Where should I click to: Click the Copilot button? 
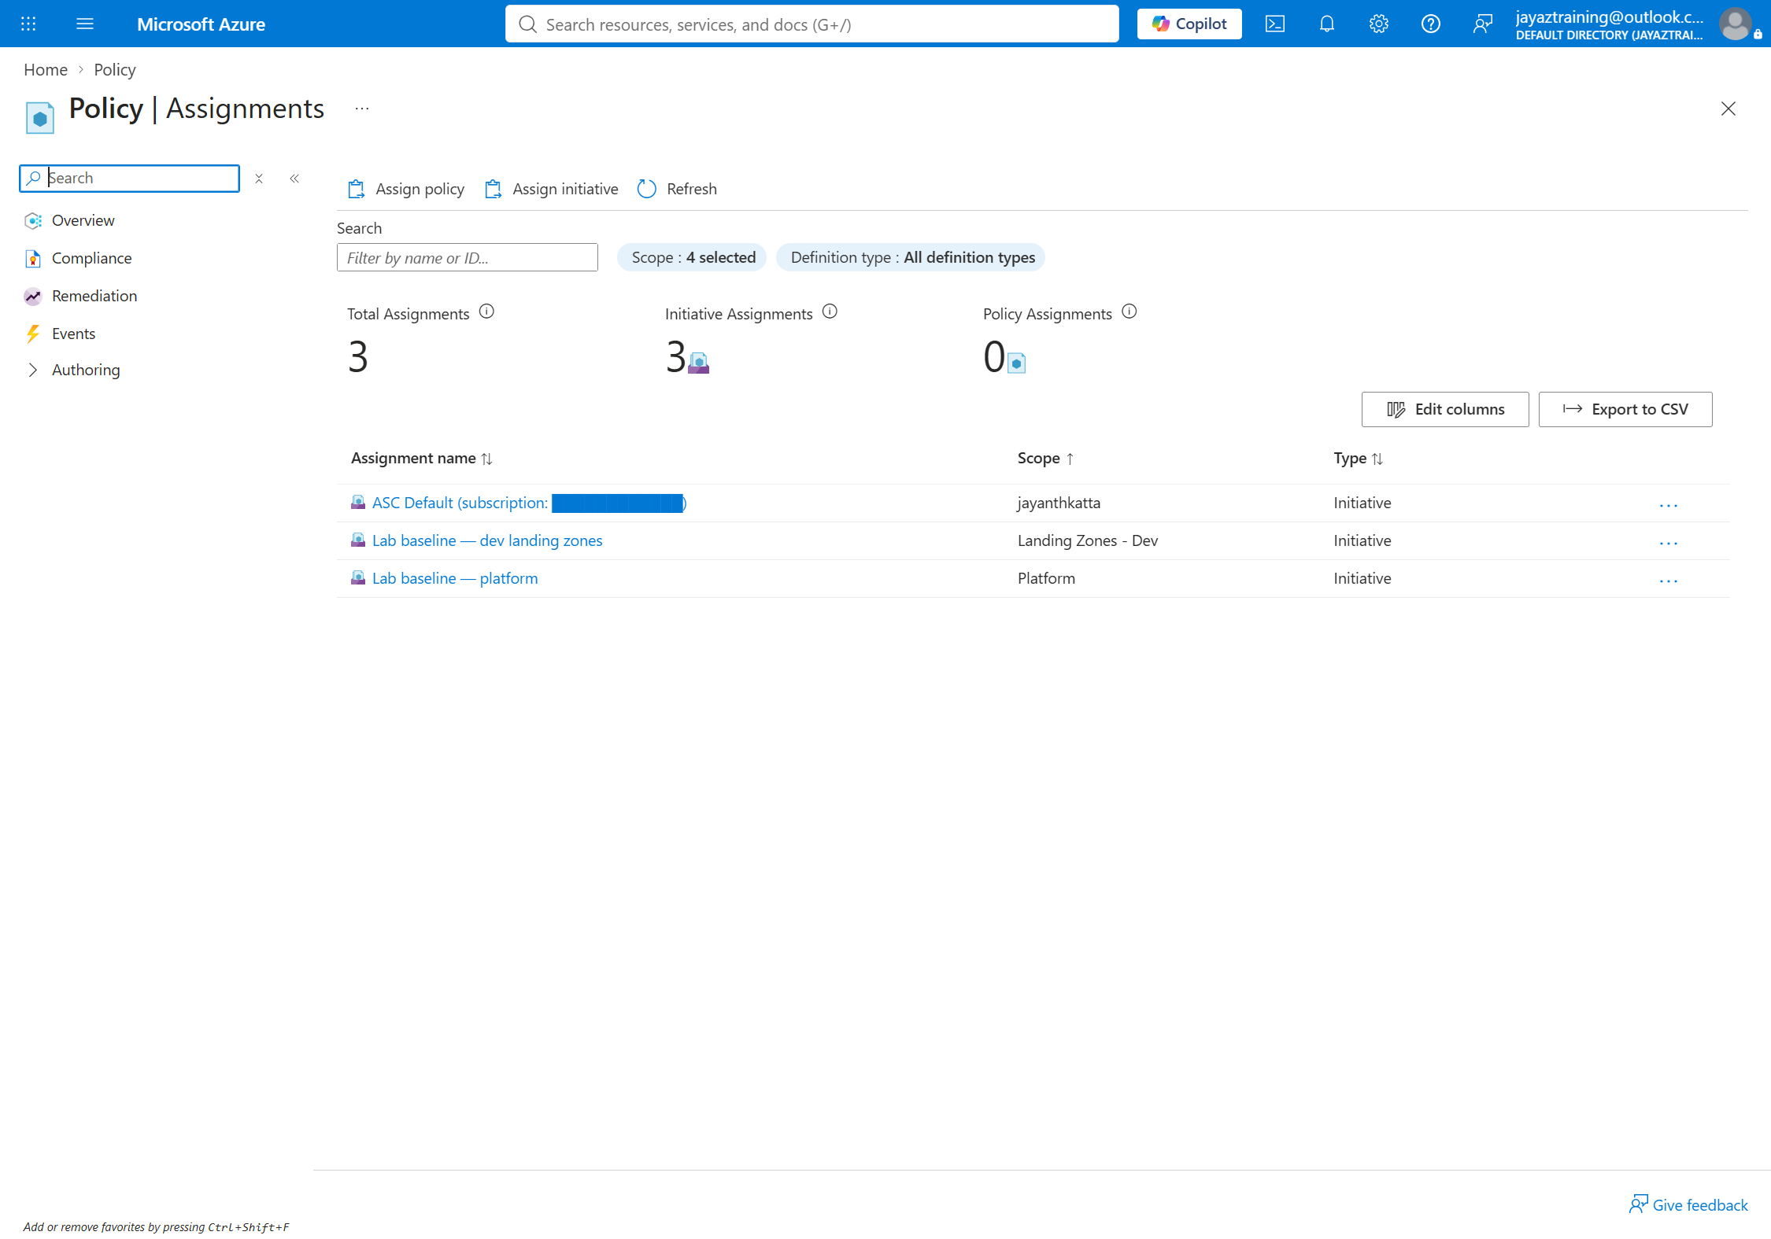[x=1189, y=24]
